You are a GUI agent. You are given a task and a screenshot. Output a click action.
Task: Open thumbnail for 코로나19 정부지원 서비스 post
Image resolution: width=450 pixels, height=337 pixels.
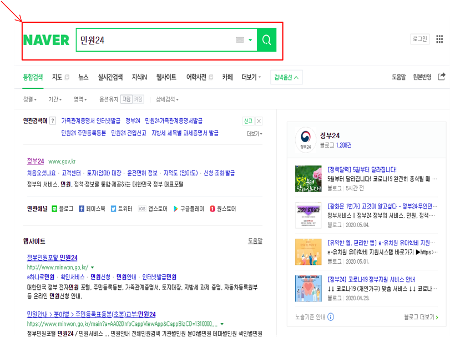[308, 289]
